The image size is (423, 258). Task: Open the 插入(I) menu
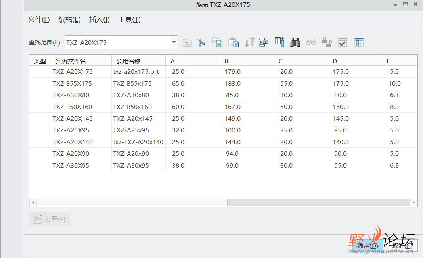99,19
